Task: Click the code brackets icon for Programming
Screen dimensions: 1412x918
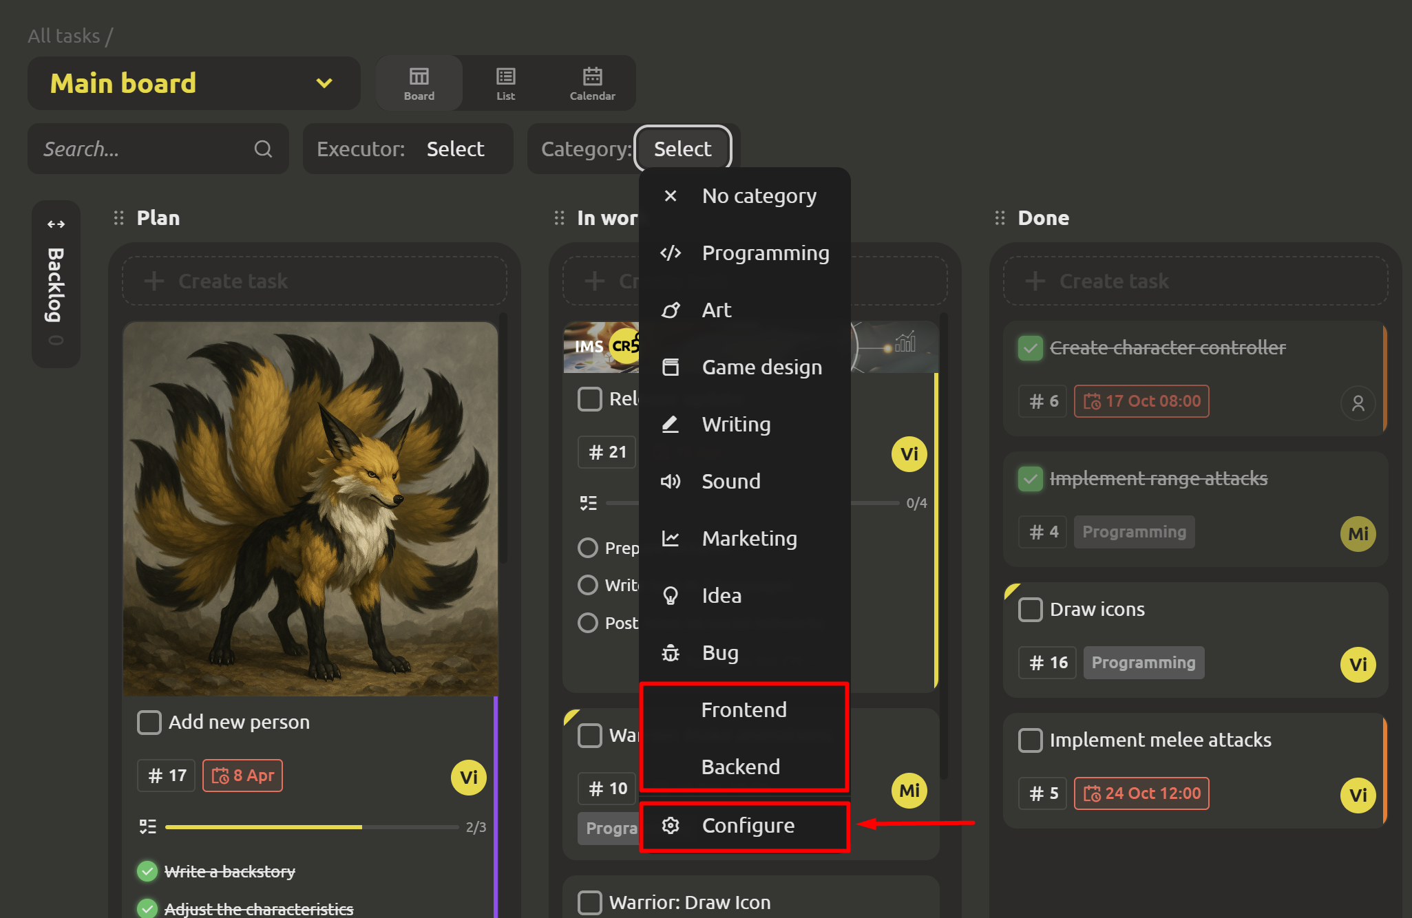Action: click(671, 253)
